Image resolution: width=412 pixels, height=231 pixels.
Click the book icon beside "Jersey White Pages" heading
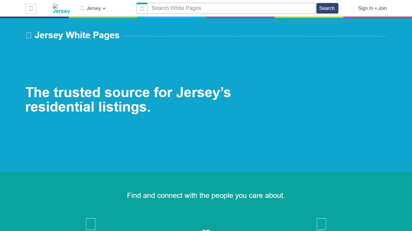(28, 35)
